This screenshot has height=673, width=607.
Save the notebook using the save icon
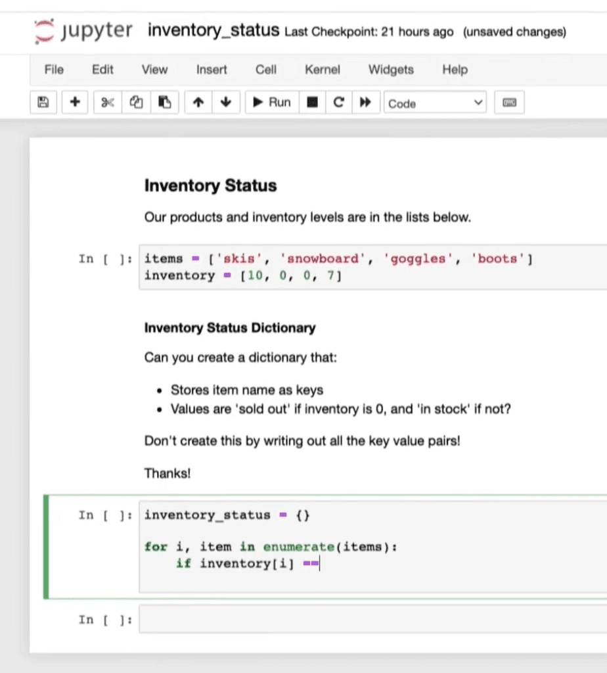point(43,102)
